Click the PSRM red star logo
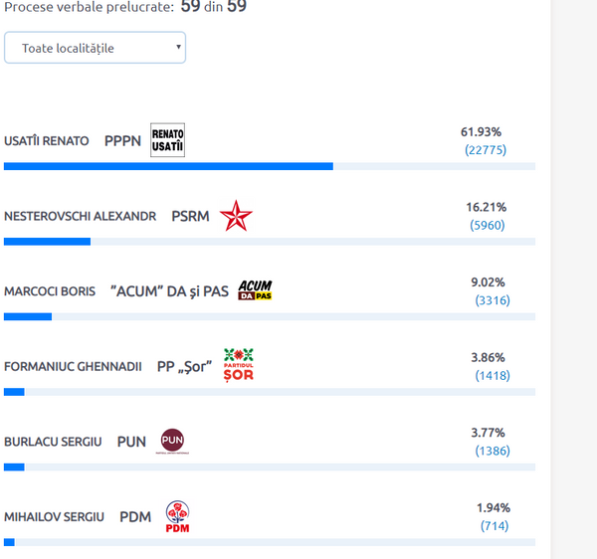 pyautogui.click(x=236, y=216)
